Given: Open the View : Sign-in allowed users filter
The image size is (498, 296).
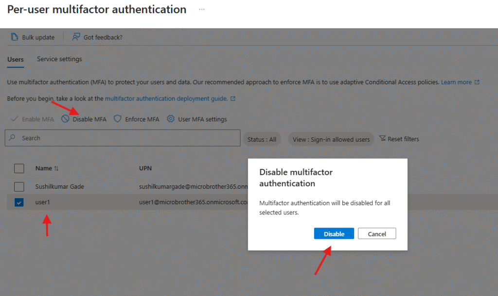Looking at the screenshot, I should (331, 139).
